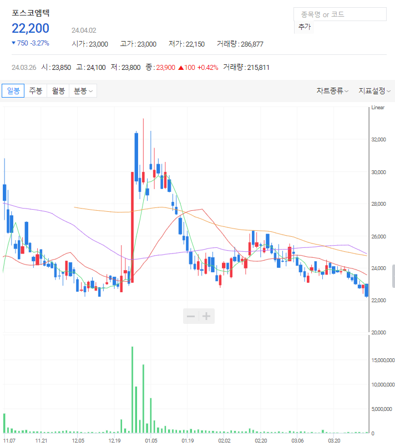Switch to 주봉 weekly chart tab
This screenshot has width=395, height=447.
tap(36, 90)
